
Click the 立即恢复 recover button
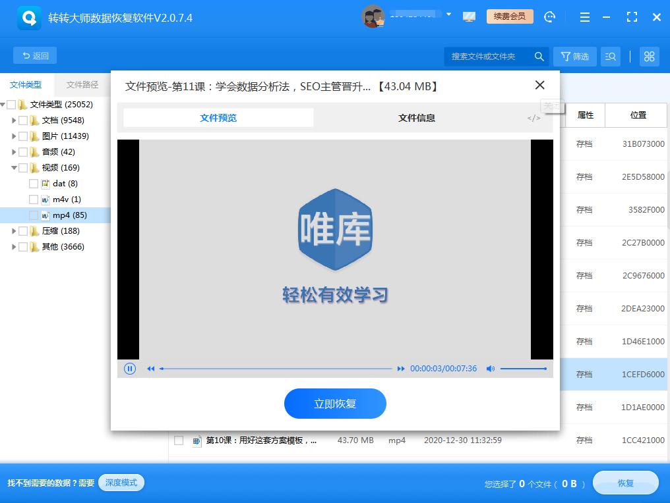pyautogui.click(x=335, y=404)
